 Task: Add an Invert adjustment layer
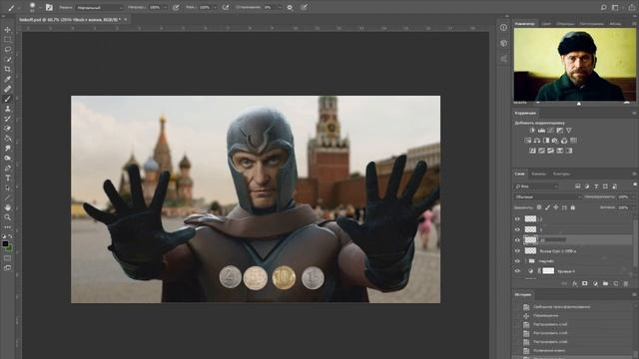tap(532, 151)
